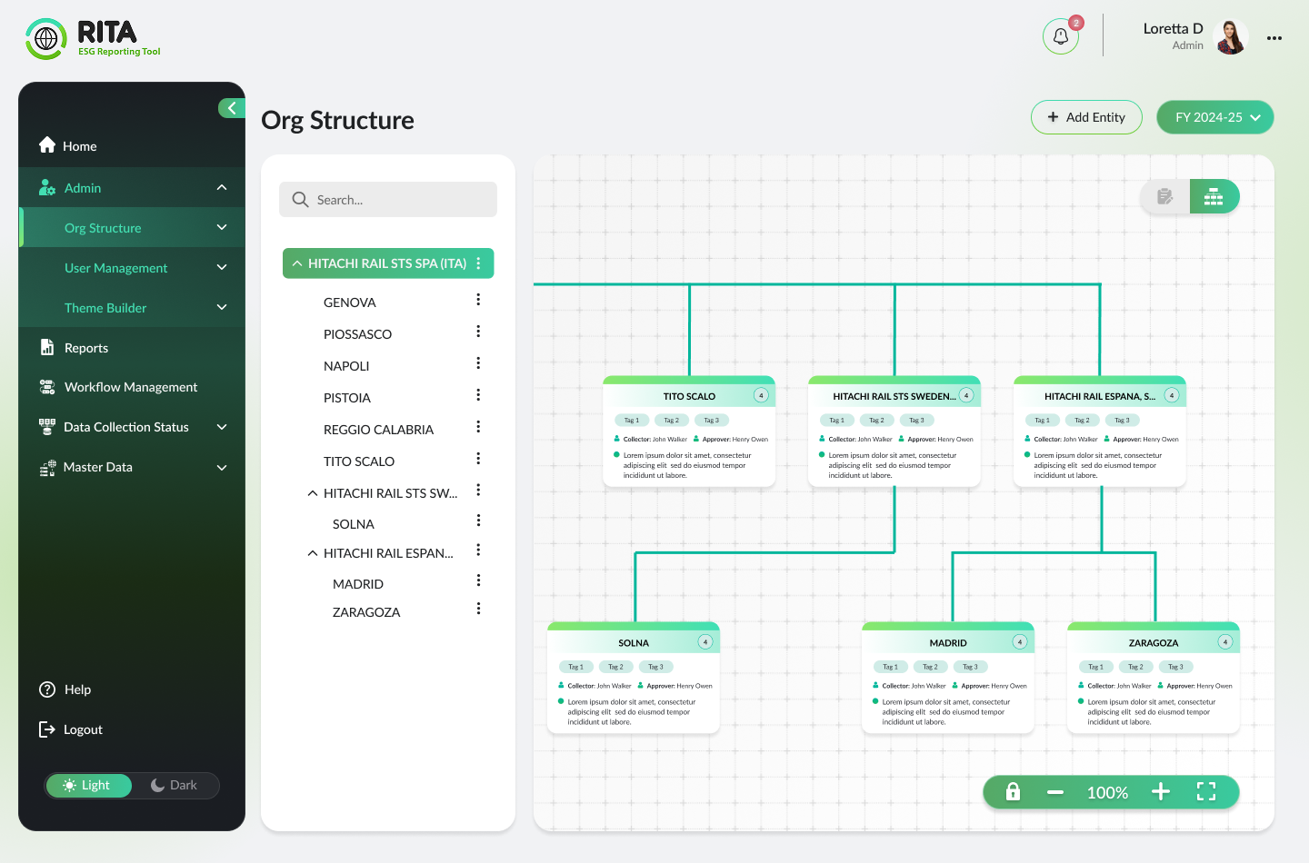This screenshot has width=1309, height=863.
Task: Select Tag 2 on the MADRID card
Action: [x=930, y=667]
